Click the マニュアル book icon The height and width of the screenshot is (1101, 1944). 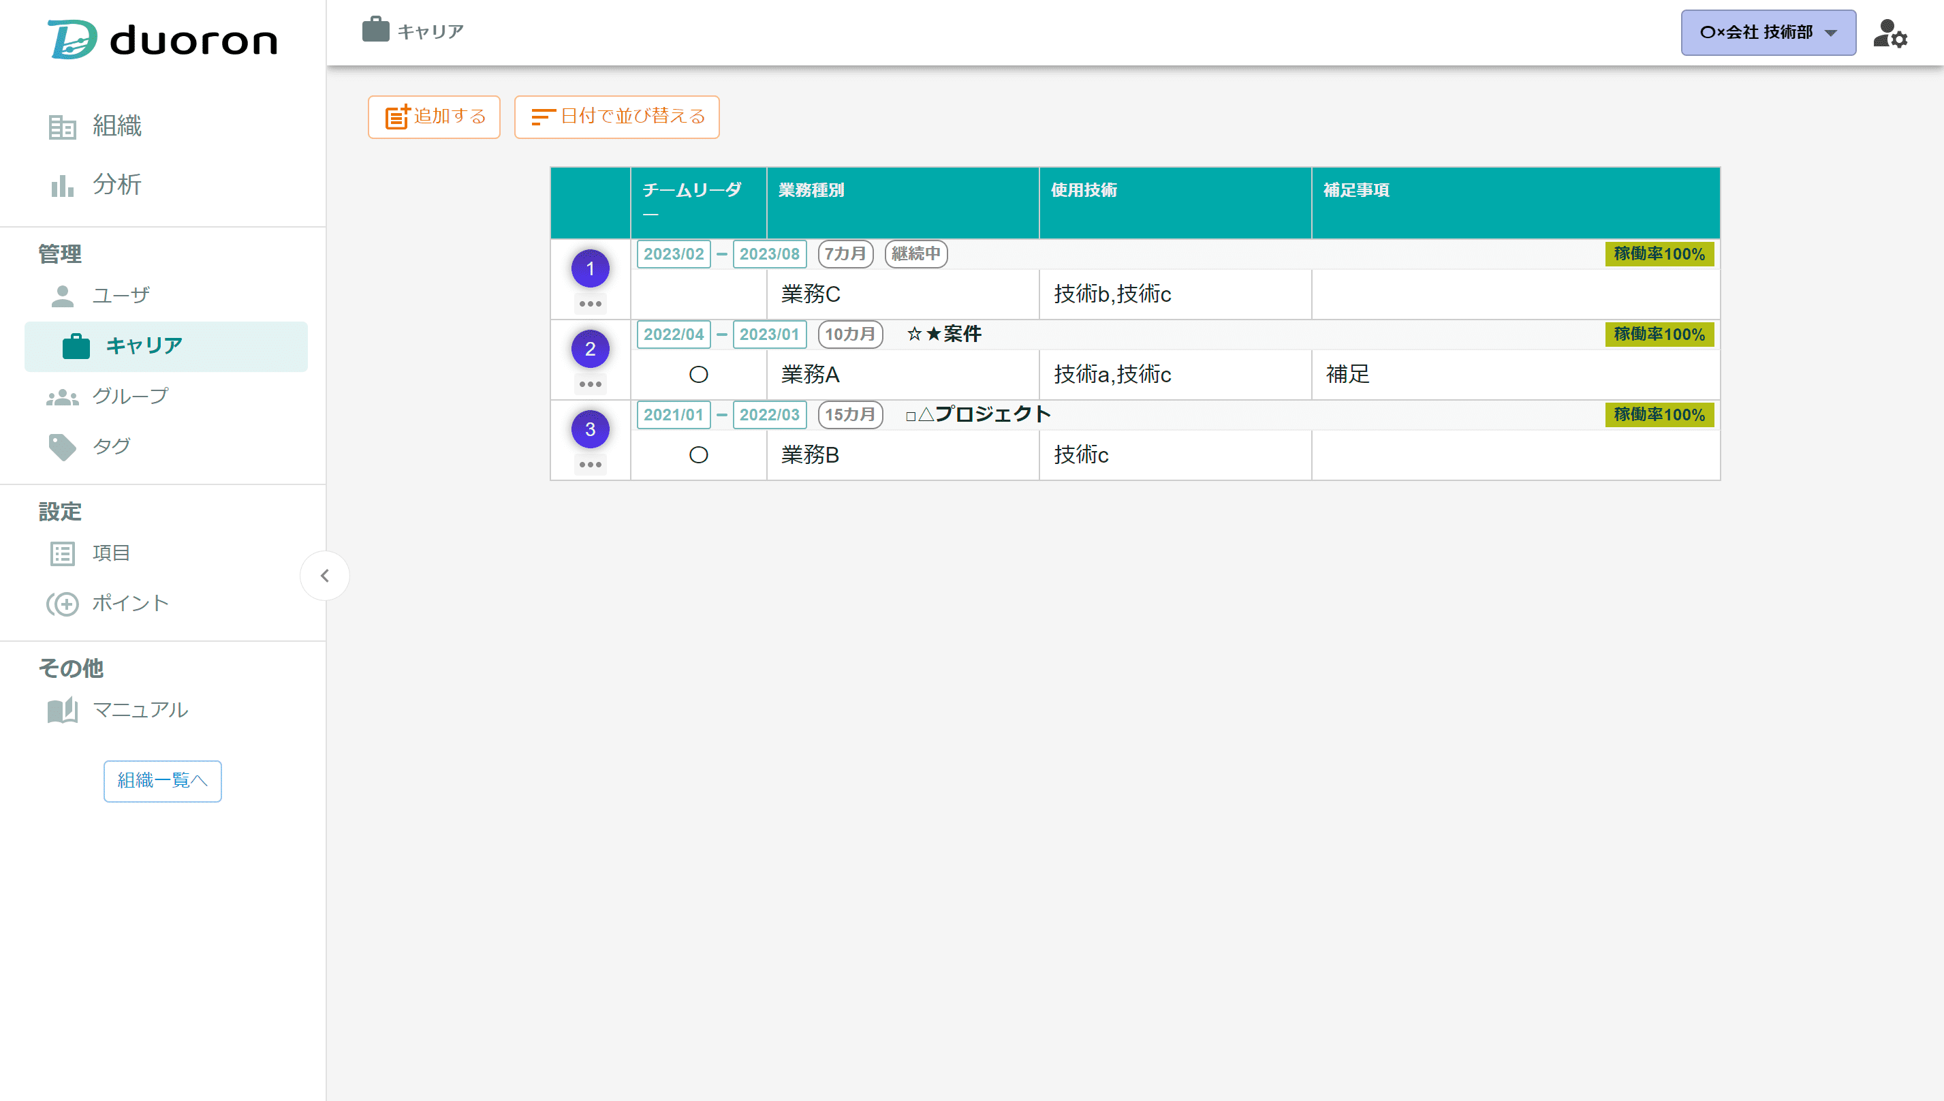(62, 710)
